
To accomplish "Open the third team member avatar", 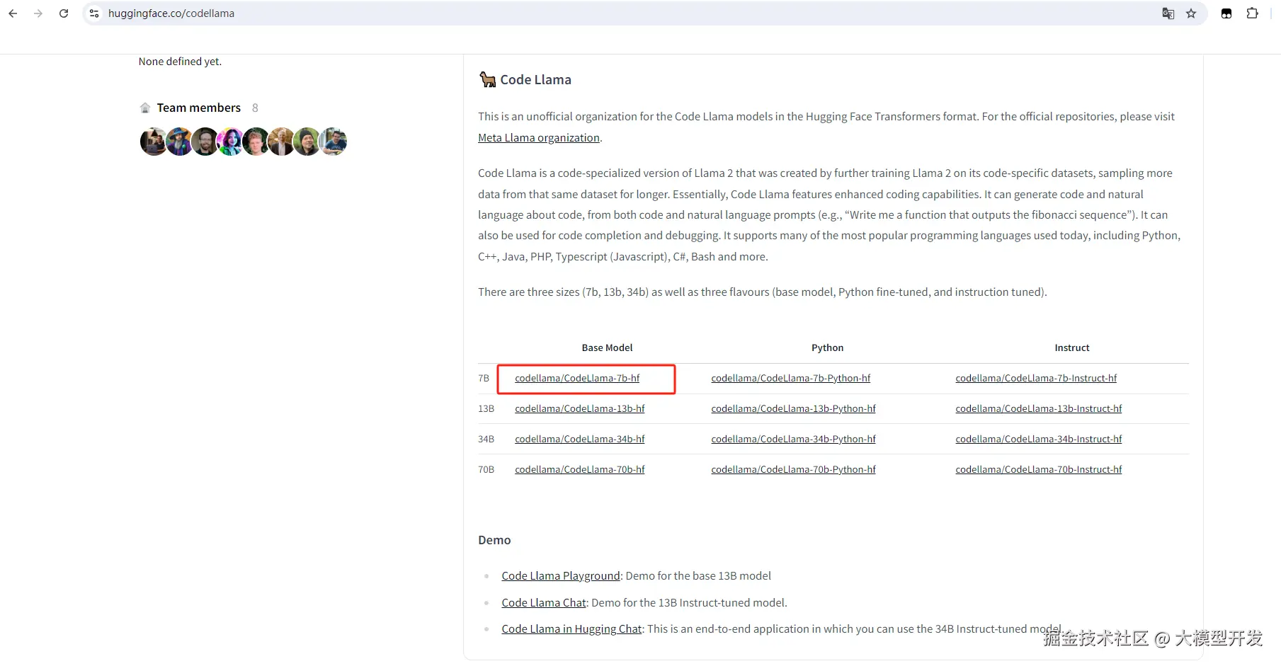I will click(205, 142).
